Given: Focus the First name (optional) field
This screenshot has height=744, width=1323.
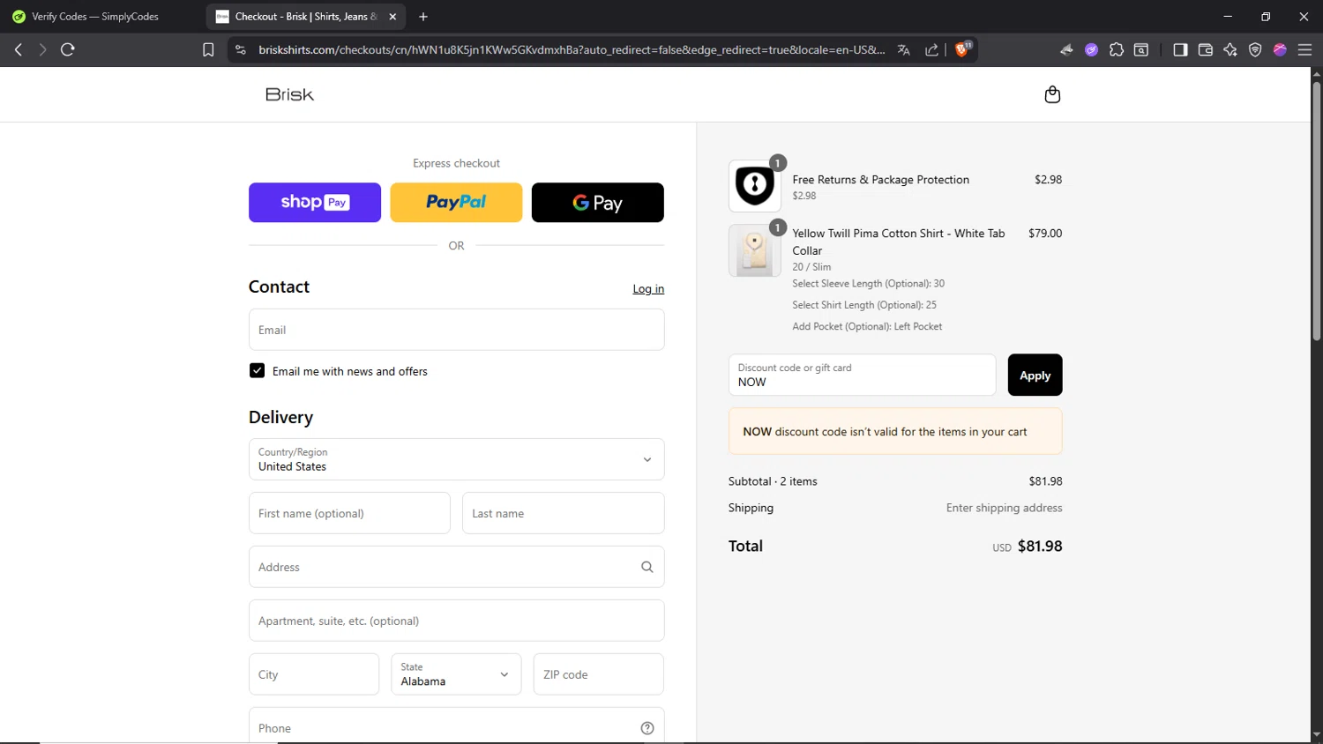Looking at the screenshot, I should (x=349, y=513).
